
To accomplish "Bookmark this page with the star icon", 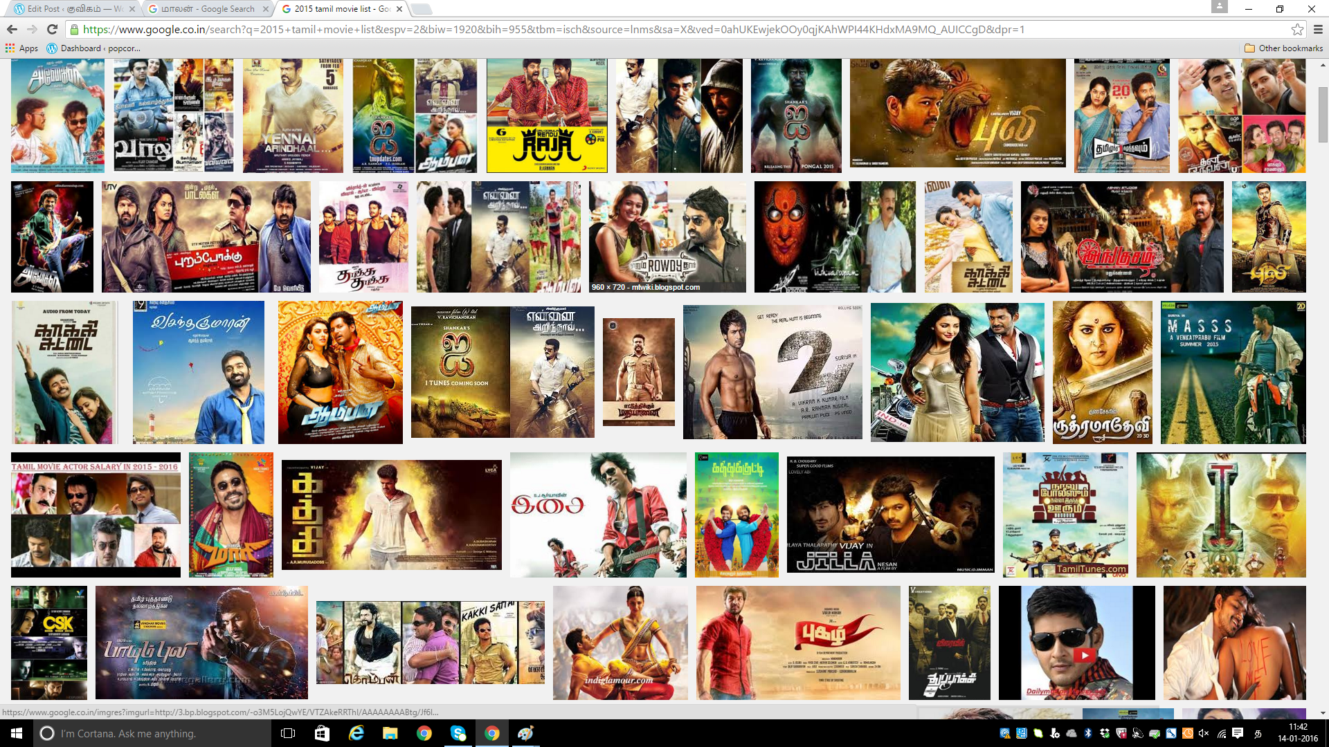I will [x=1297, y=29].
